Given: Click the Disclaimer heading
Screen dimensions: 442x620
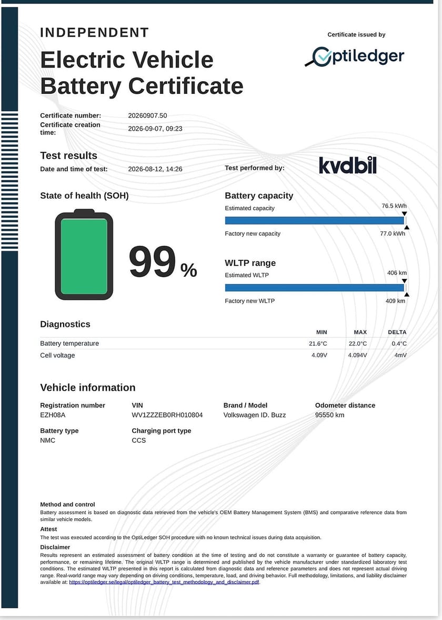Looking at the screenshot, I should click(x=55, y=547).
